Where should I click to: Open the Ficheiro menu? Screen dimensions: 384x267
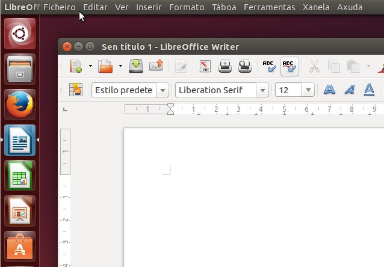59,7
